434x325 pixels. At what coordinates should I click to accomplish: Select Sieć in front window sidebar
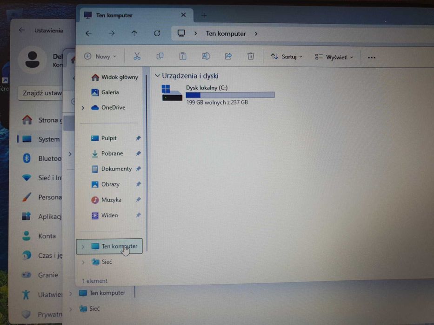101,262
